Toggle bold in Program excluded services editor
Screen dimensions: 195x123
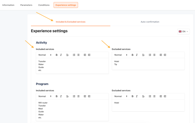pos(132,96)
